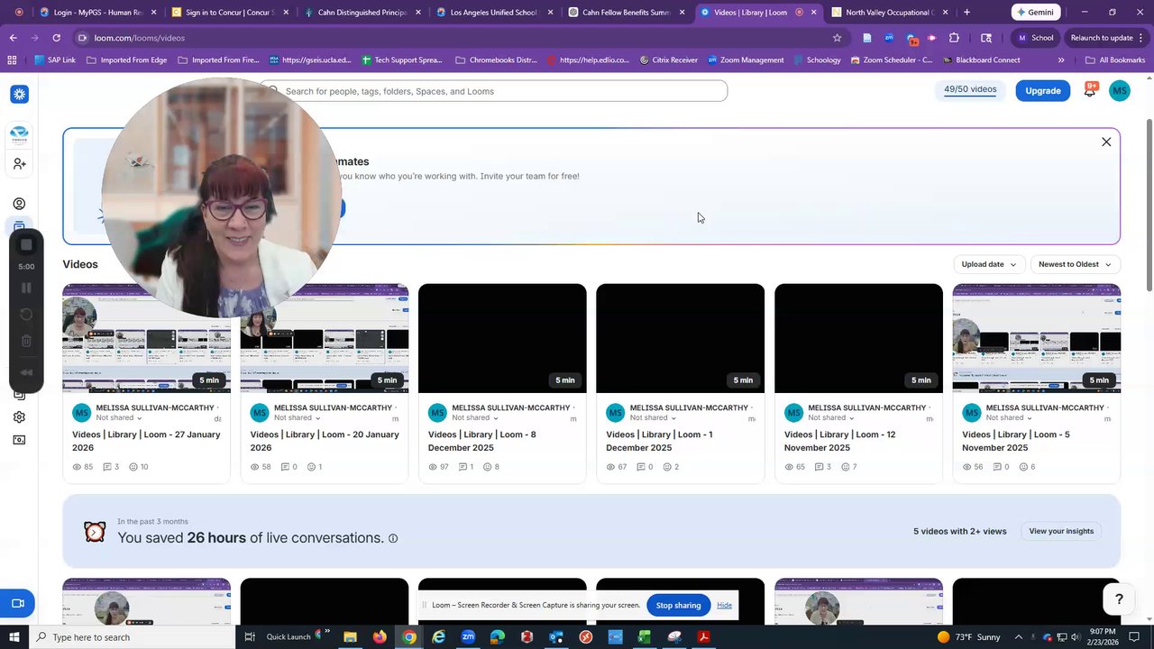
Task: Click the Hide link on sharing bar
Action: click(x=724, y=605)
